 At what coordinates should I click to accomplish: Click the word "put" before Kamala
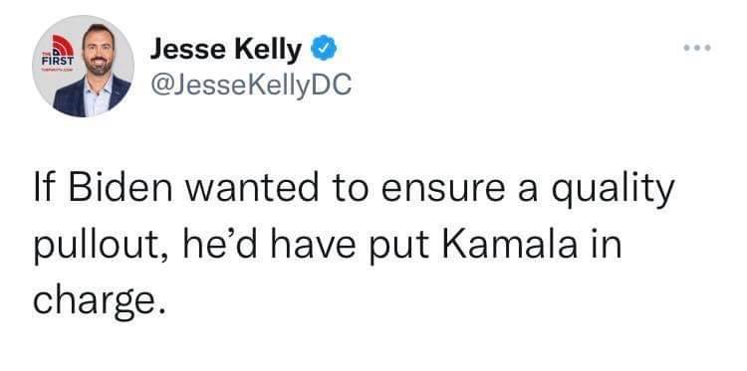(x=398, y=249)
